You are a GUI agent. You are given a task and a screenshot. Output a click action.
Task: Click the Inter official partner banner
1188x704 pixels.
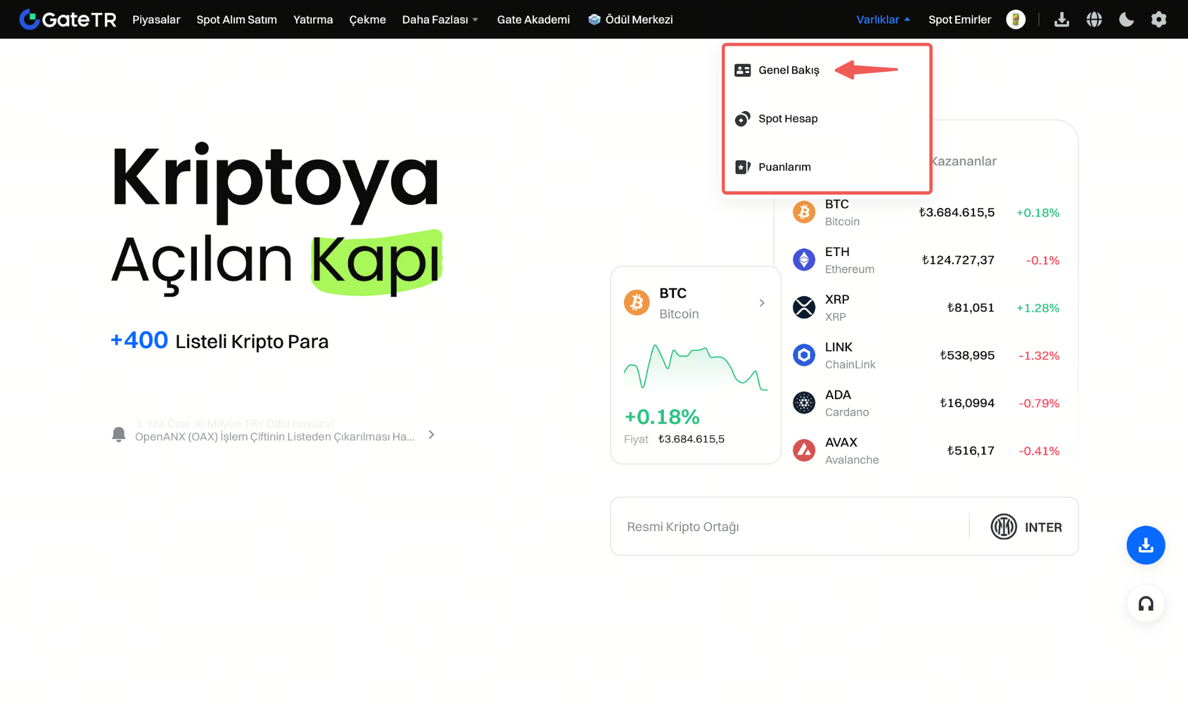pos(844,526)
